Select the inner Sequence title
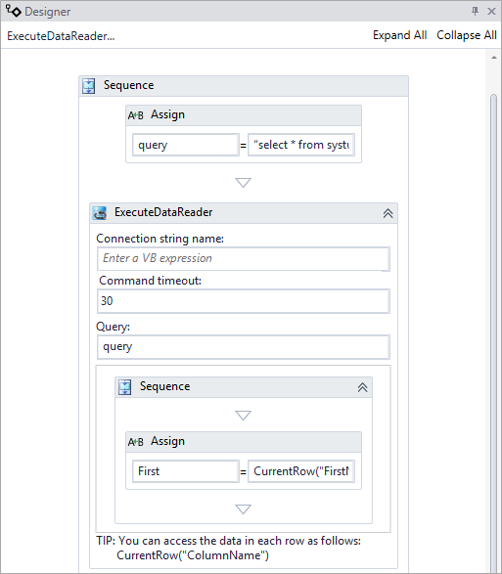502x574 pixels. click(165, 386)
